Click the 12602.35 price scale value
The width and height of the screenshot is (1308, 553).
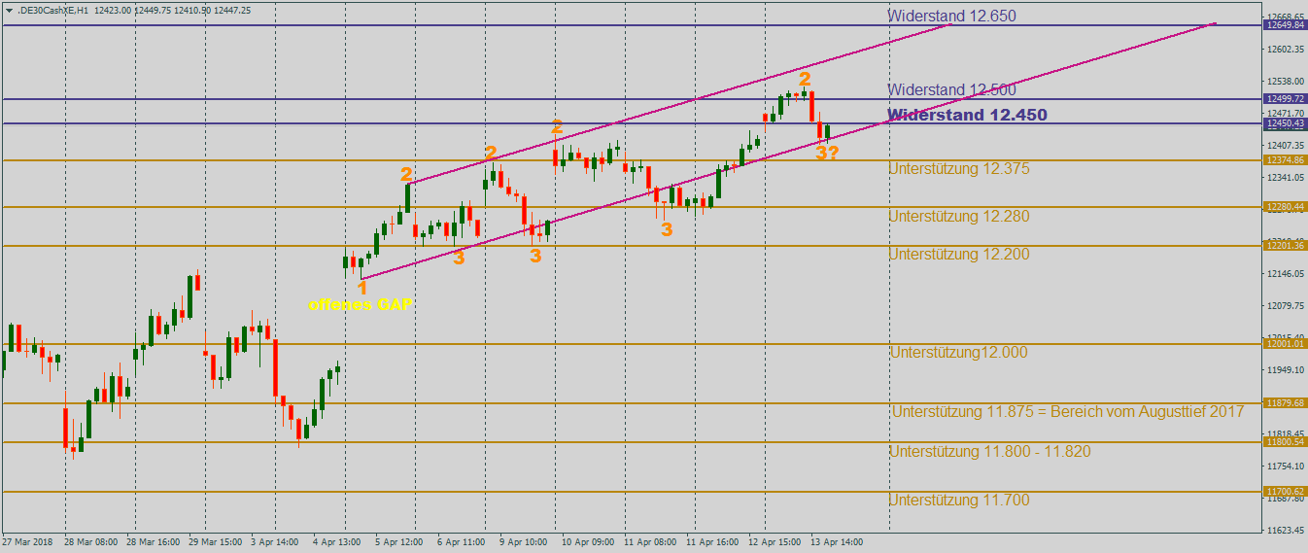click(1285, 50)
